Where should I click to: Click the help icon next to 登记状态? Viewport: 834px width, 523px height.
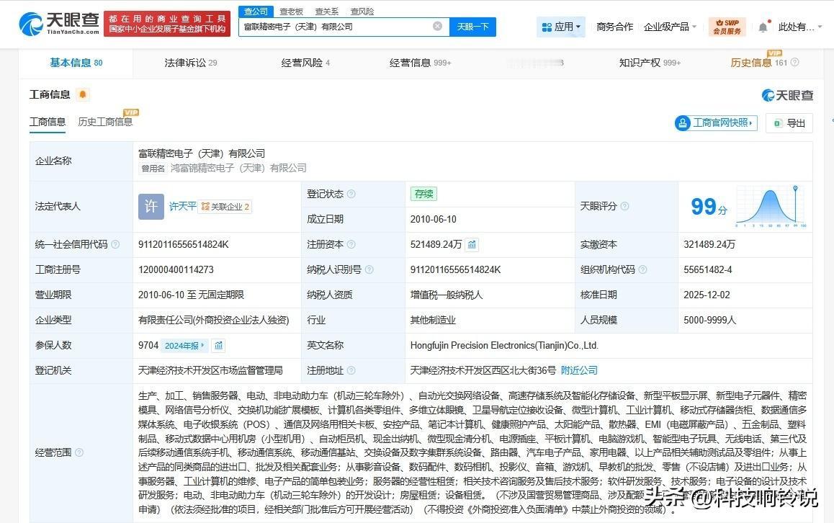351,194
